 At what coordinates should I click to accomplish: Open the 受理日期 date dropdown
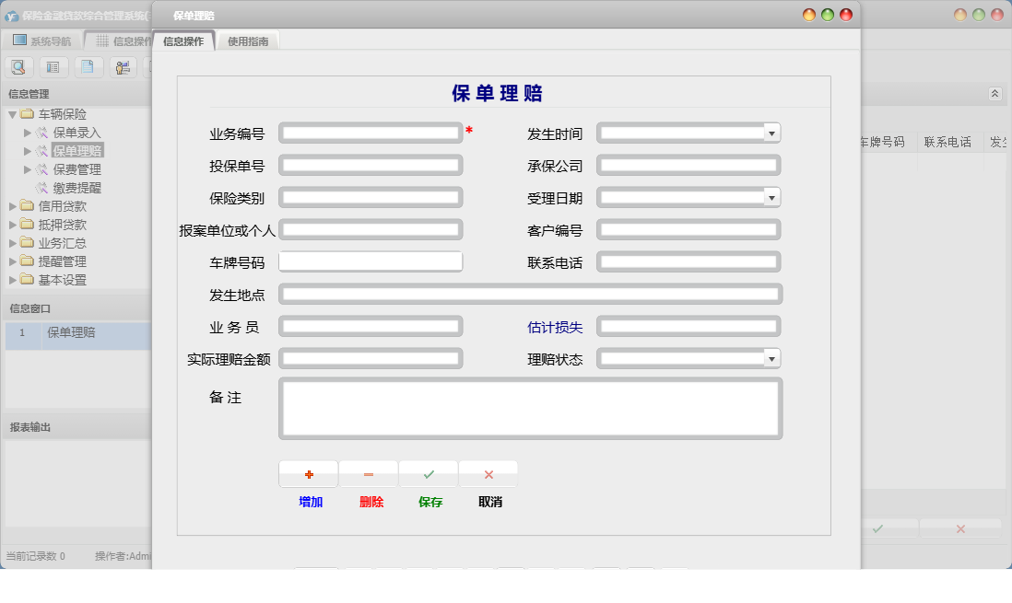click(x=771, y=197)
